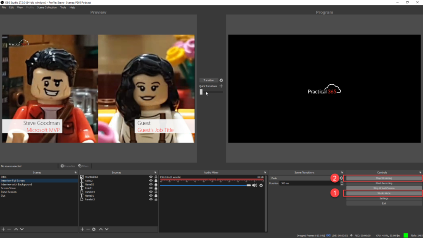Remove the selected scene with the minus icon
Viewport: 423px width, 238px height.
click(x=9, y=229)
